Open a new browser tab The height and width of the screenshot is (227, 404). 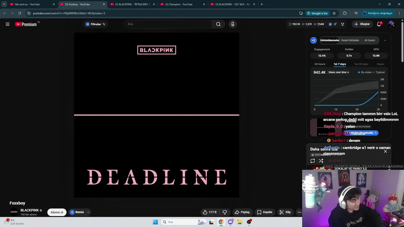(x=262, y=4)
